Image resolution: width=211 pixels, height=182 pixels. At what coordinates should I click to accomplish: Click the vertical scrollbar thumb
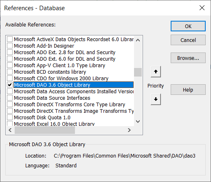(138, 72)
